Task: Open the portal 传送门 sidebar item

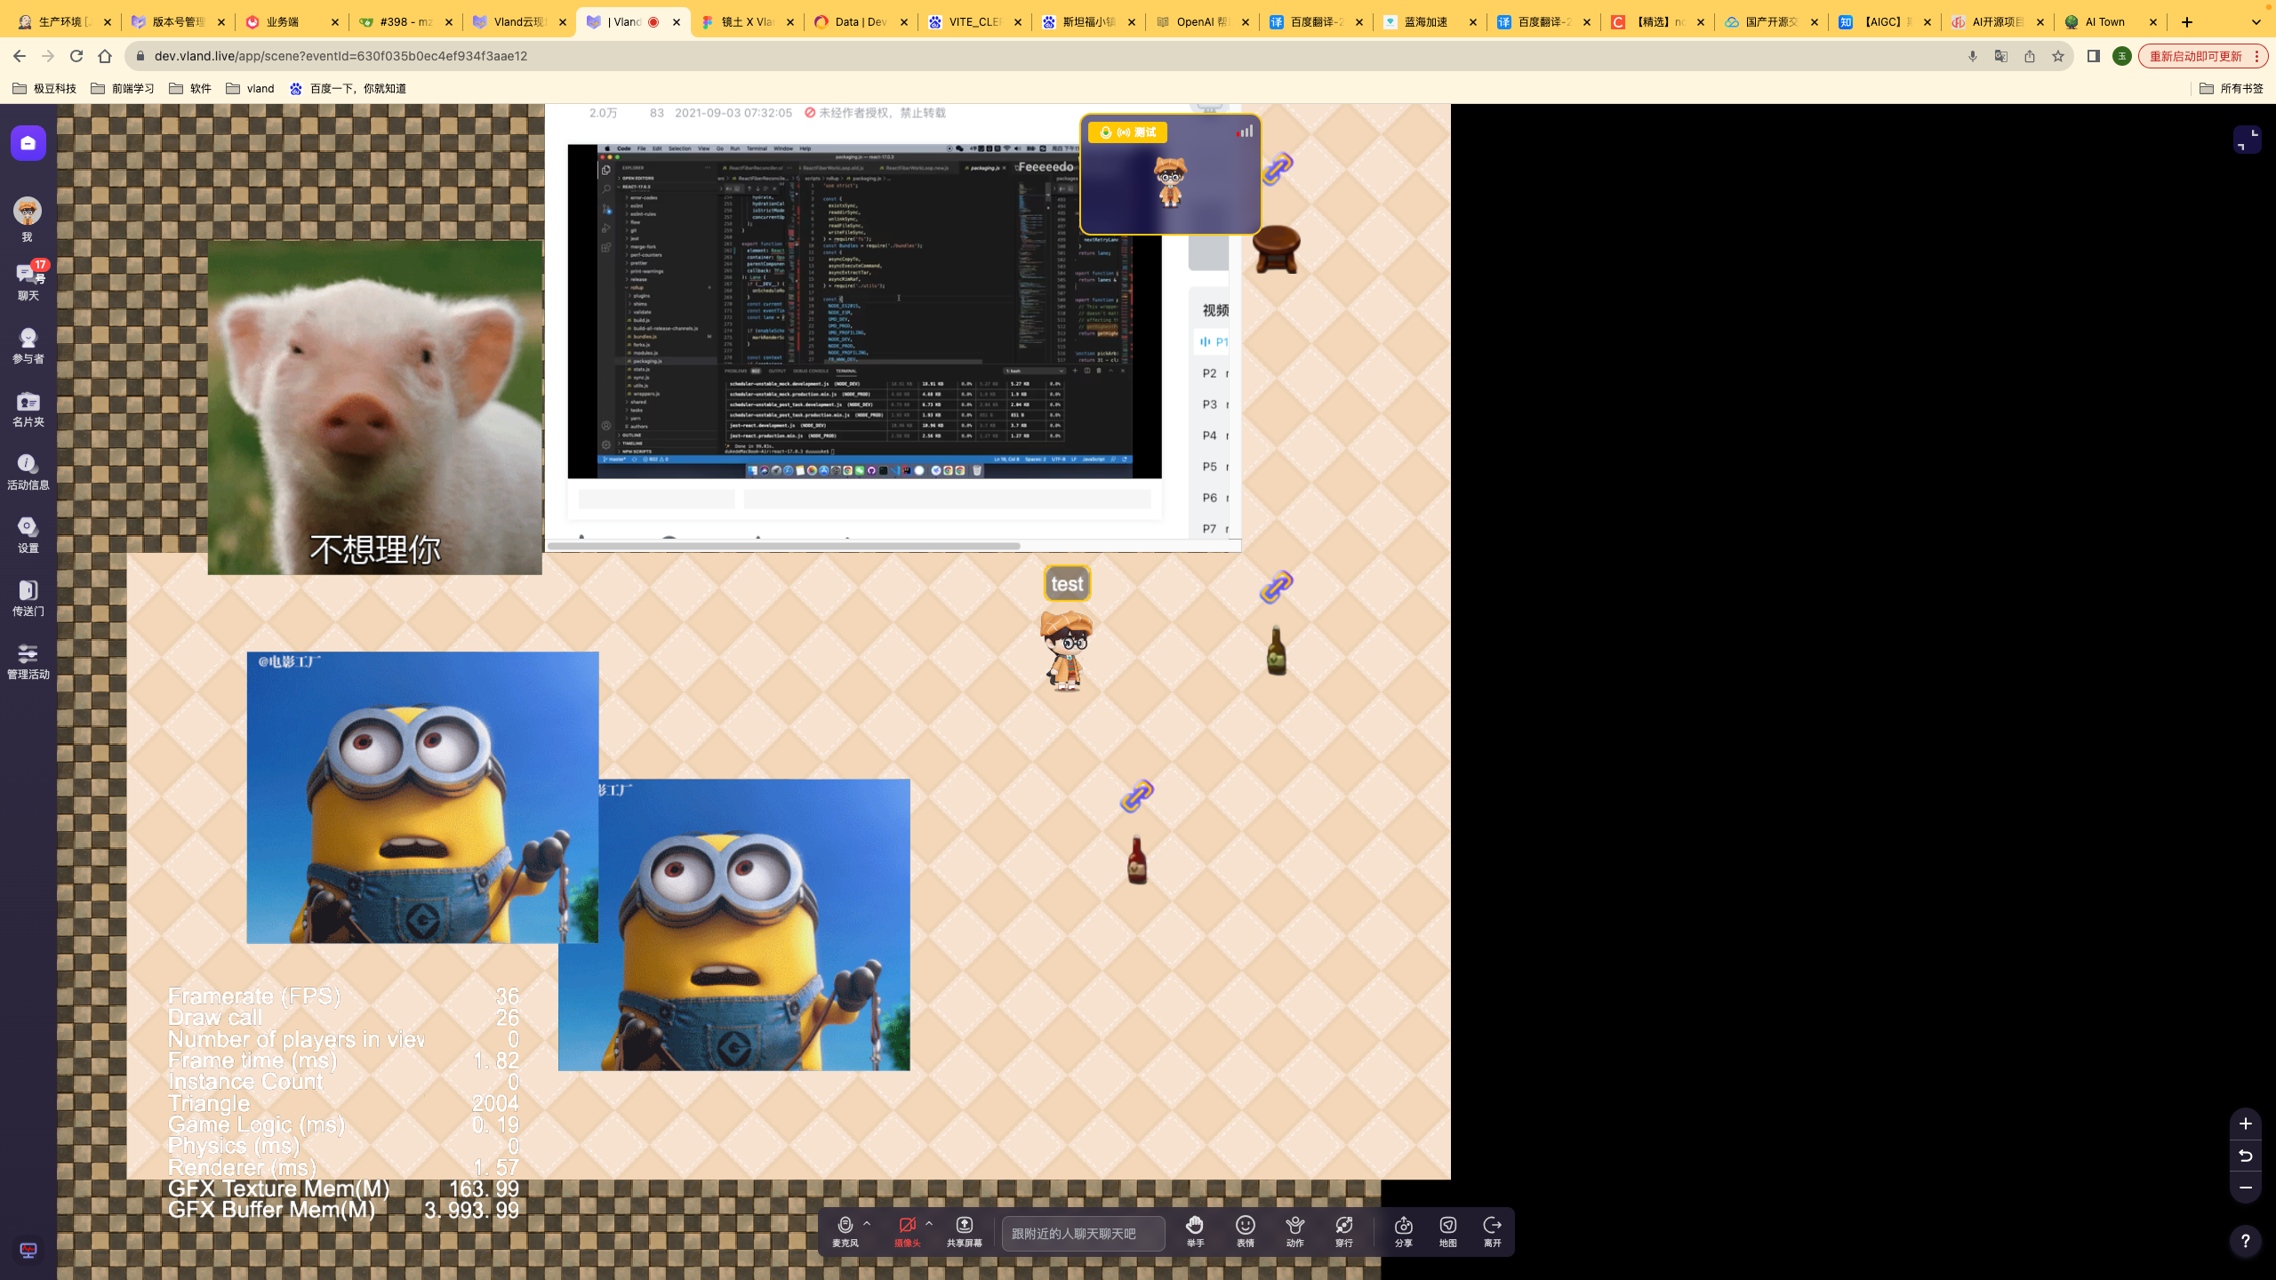Action: (28, 598)
